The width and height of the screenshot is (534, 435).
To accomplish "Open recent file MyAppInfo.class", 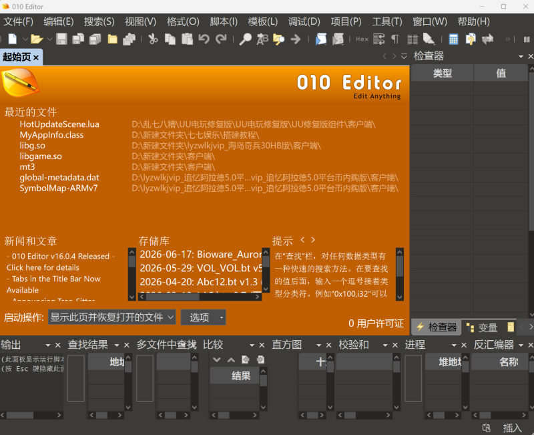I will [51, 135].
